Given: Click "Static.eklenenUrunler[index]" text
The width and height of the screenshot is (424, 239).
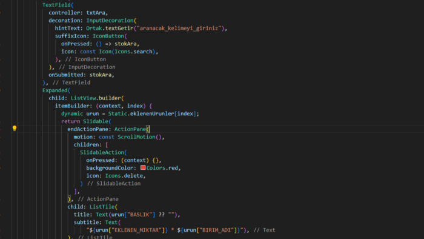Looking at the screenshot, I should coord(152,113).
